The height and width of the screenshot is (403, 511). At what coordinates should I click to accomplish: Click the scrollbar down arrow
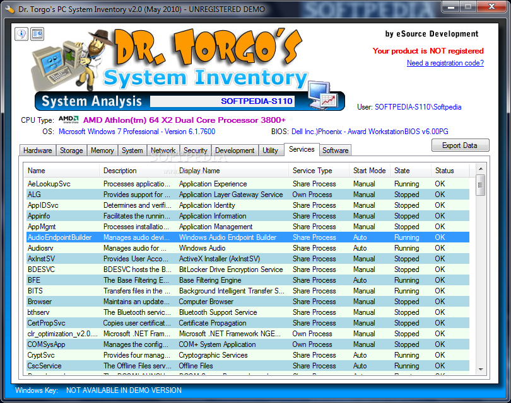(x=481, y=370)
